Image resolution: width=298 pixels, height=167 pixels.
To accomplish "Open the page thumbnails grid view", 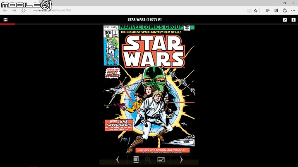I will pyautogui.click(x=5, y=20).
